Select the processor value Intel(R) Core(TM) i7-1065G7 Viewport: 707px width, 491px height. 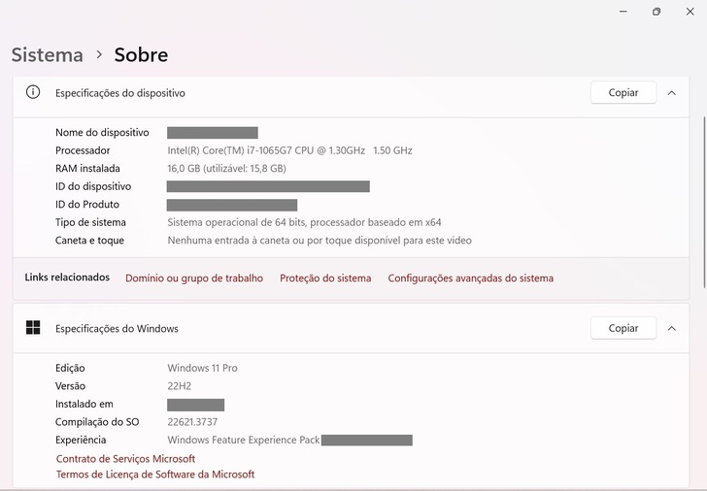[290, 150]
